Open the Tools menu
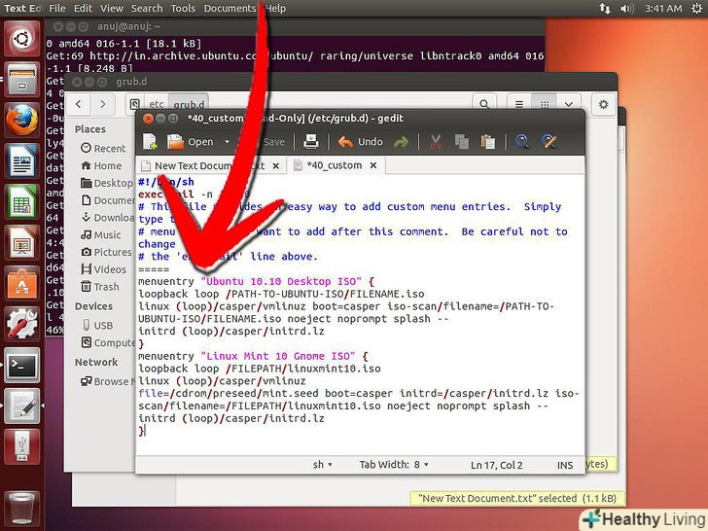Image resolution: width=708 pixels, height=531 pixels. 183,8
